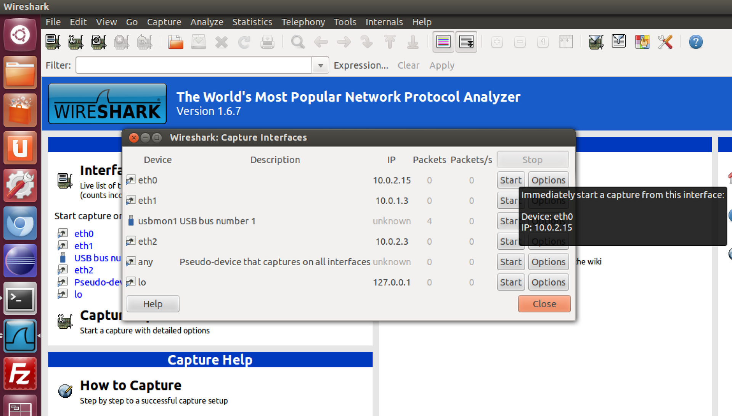Open the show capture options toolbar icon

click(76, 42)
